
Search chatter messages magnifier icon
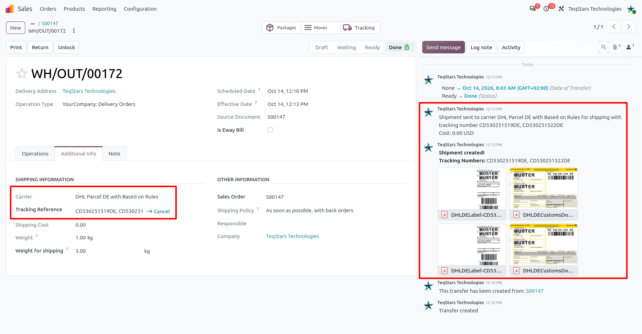(603, 47)
